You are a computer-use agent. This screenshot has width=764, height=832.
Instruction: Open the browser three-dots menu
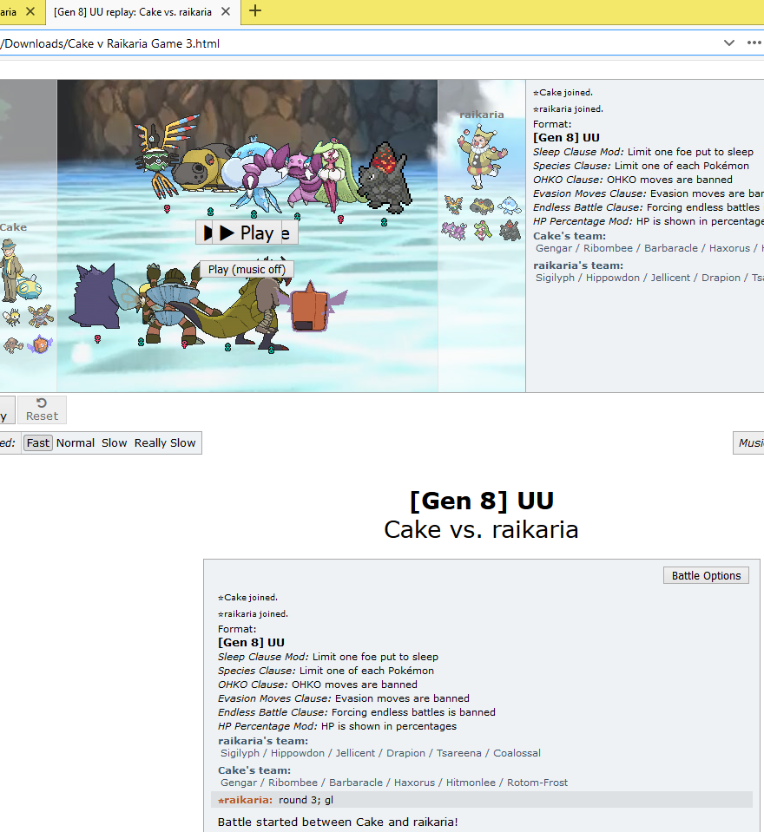point(754,43)
